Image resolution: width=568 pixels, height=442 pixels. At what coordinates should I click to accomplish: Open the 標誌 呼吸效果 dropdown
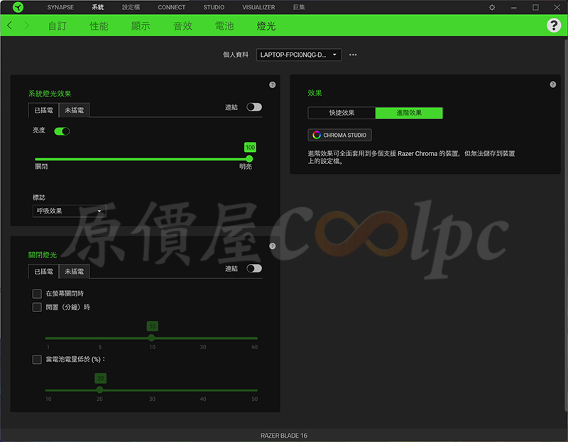tap(69, 211)
